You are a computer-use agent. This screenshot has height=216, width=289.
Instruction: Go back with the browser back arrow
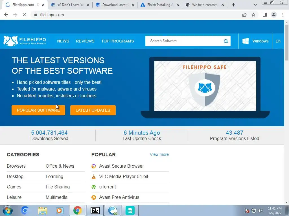pyautogui.click(x=6, y=15)
